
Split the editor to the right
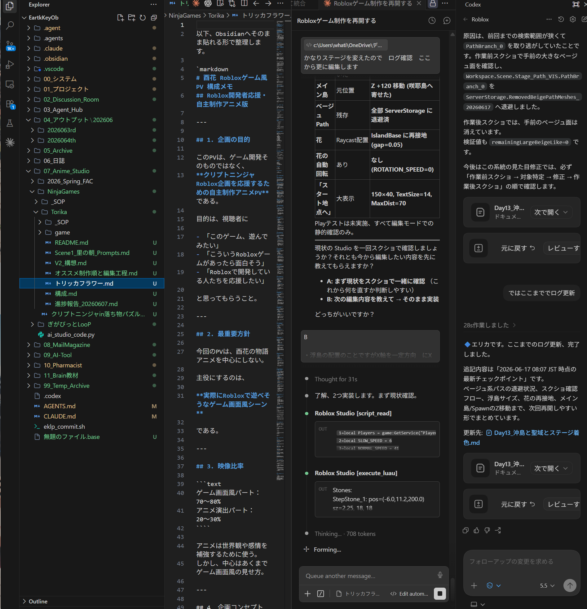pyautogui.click(x=244, y=3)
